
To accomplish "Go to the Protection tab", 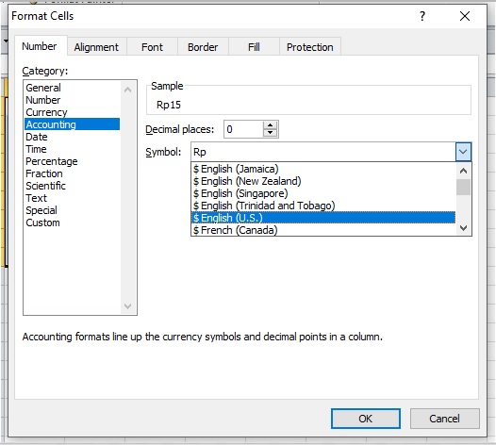I will click(309, 47).
